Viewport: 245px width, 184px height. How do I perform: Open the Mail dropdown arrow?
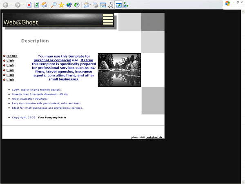pos(90,5)
